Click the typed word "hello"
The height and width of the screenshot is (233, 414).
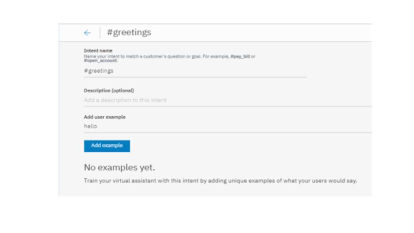pyautogui.click(x=90, y=126)
